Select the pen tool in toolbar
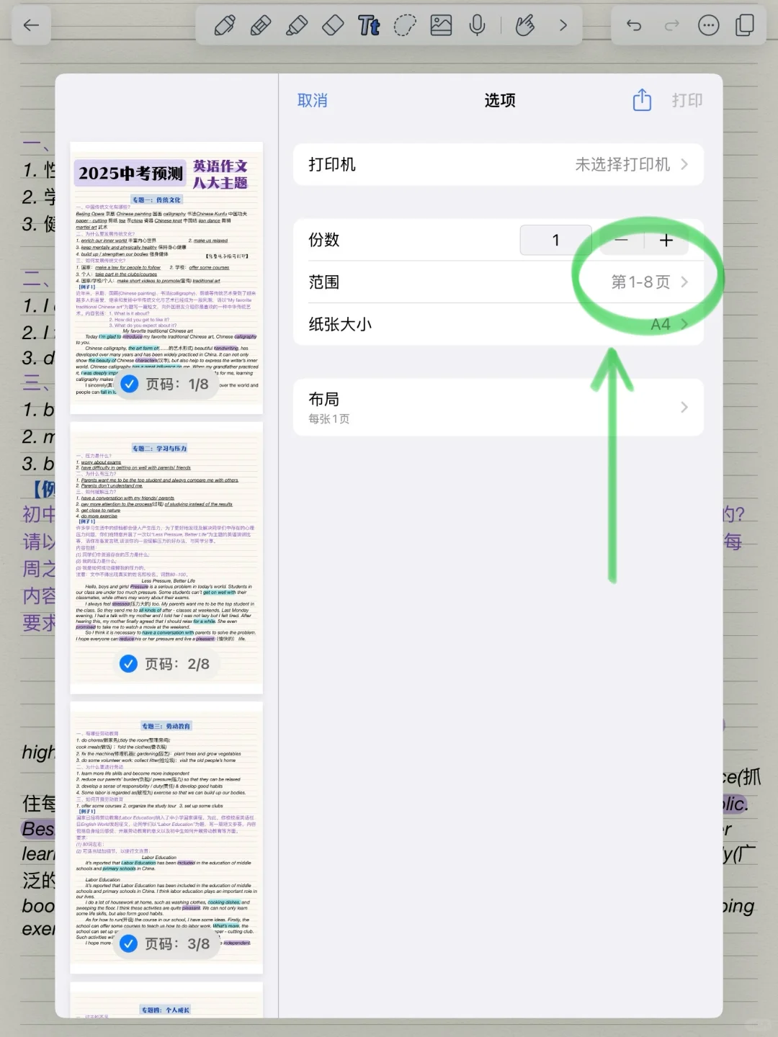 (x=225, y=26)
